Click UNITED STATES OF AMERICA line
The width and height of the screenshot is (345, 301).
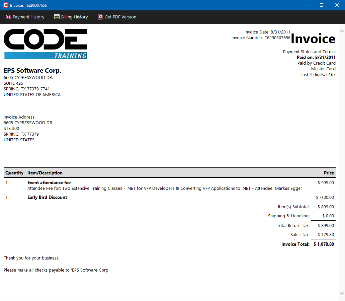(32, 95)
